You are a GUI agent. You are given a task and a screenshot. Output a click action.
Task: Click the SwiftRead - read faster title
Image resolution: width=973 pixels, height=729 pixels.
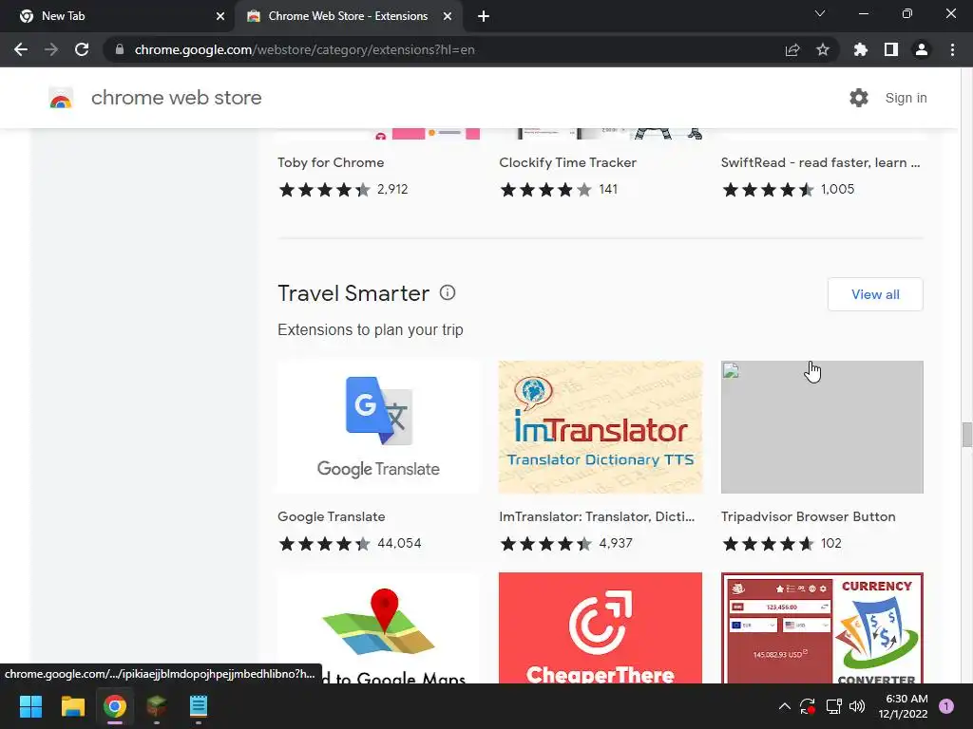point(820,162)
